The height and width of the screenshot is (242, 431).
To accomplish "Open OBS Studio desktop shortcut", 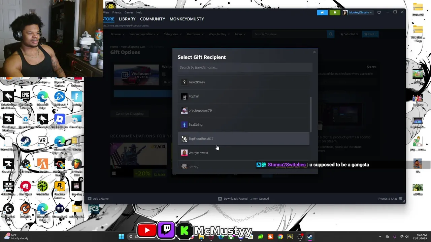I will [x=26, y=166].
